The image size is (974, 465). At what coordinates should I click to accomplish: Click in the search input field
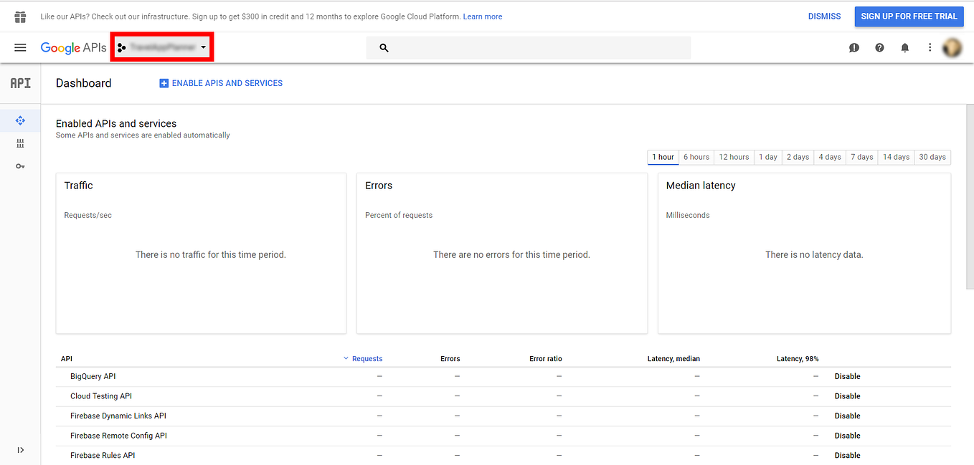[x=529, y=48]
